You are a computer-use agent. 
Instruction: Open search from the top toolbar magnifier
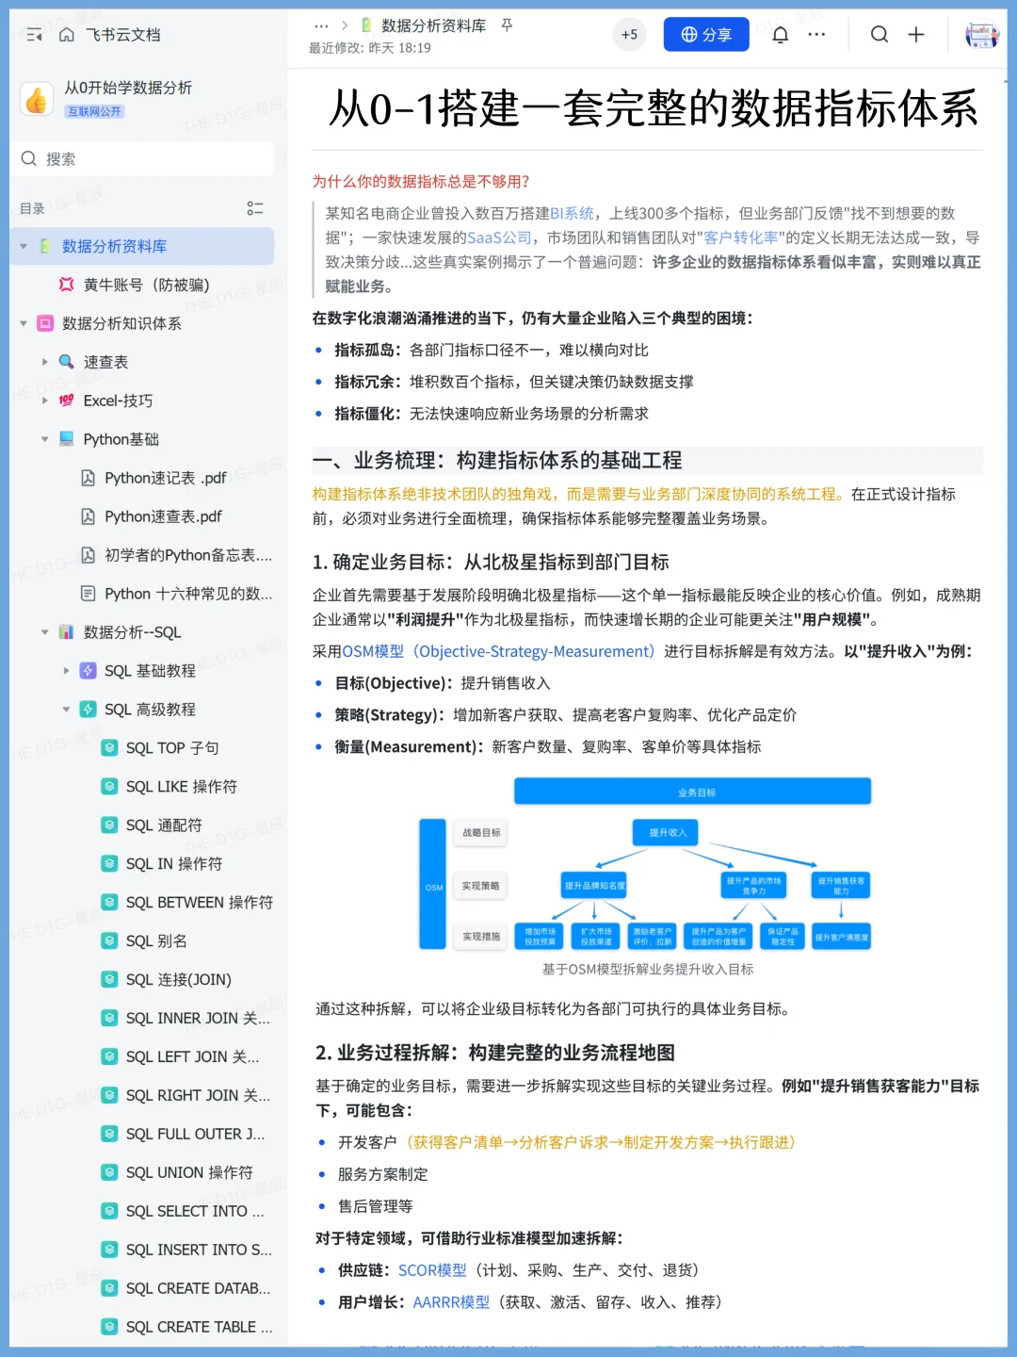[x=880, y=34]
